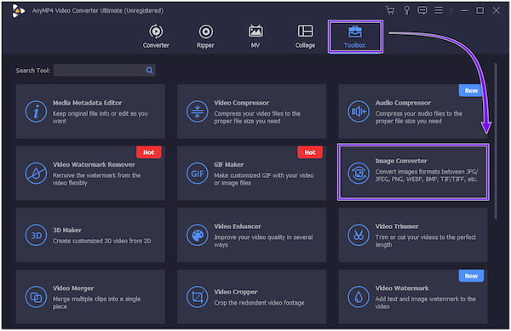Click the GIF Maker icon

[198, 174]
